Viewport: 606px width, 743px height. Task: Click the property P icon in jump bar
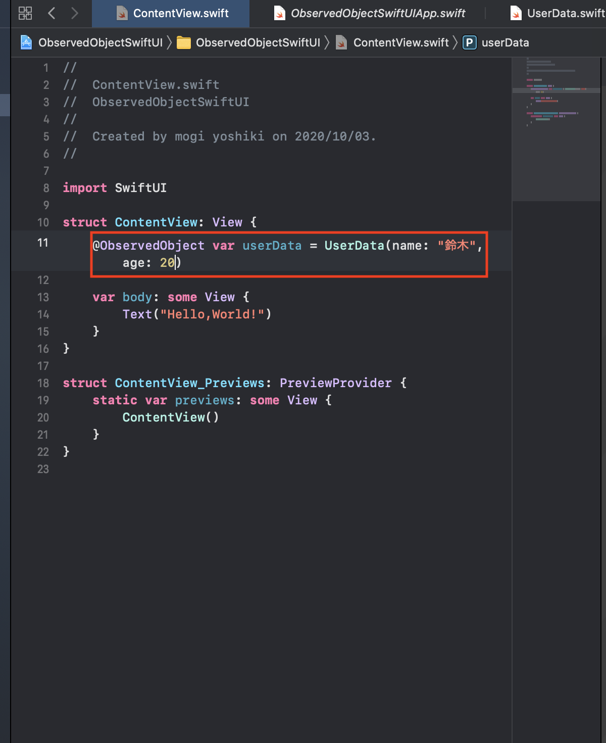(x=470, y=42)
